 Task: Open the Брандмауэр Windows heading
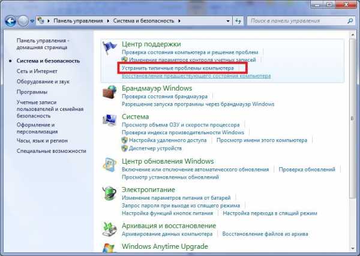157,88
